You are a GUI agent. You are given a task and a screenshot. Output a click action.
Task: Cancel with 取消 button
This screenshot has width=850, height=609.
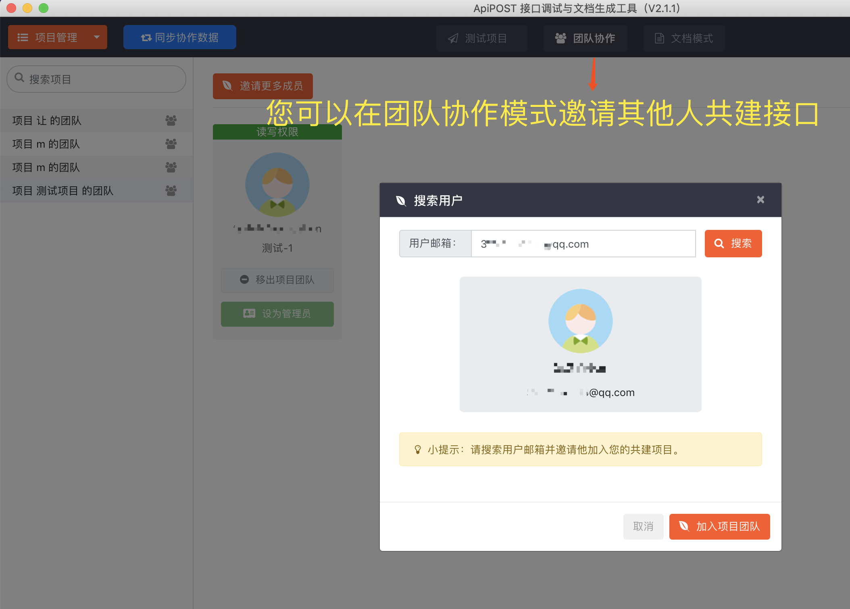(x=643, y=526)
